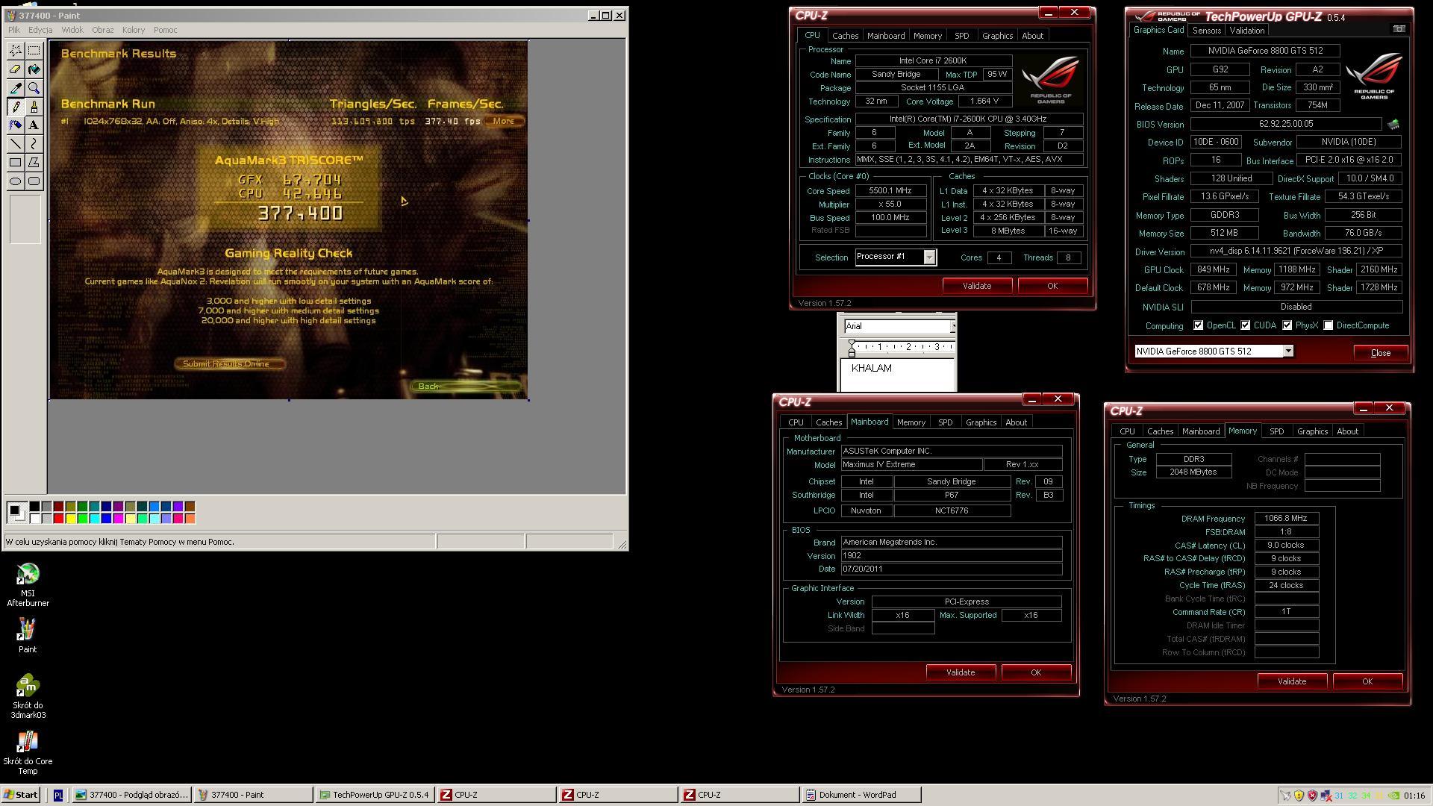Screen dimensions: 1433x806
Task: Click the PL language indicator on taskbar
Action: pos(58,796)
